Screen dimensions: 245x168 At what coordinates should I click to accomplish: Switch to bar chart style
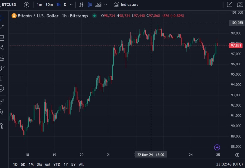tap(81, 5)
